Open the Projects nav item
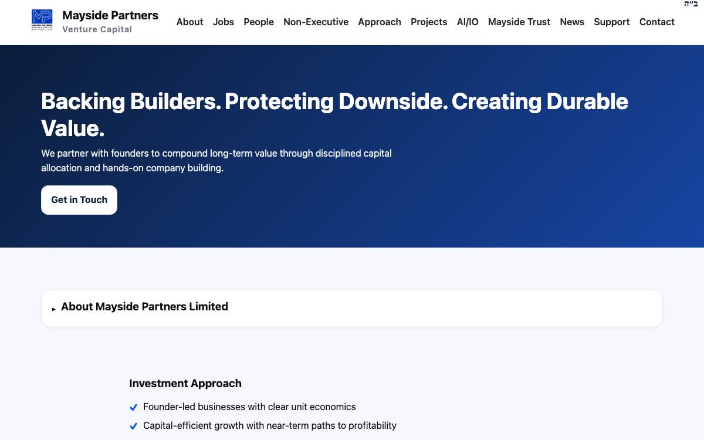 point(429,22)
